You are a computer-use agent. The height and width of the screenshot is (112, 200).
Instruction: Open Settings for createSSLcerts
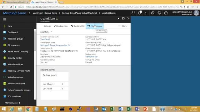click(x=47, y=26)
